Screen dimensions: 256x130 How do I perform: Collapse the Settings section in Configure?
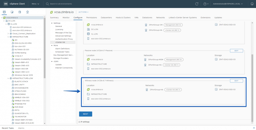point(52,23)
